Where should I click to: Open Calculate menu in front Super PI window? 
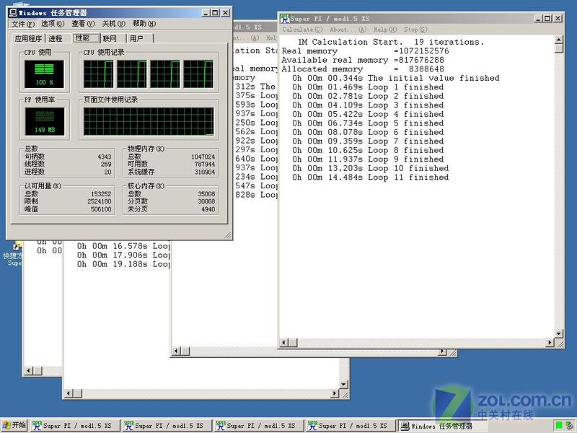point(302,30)
